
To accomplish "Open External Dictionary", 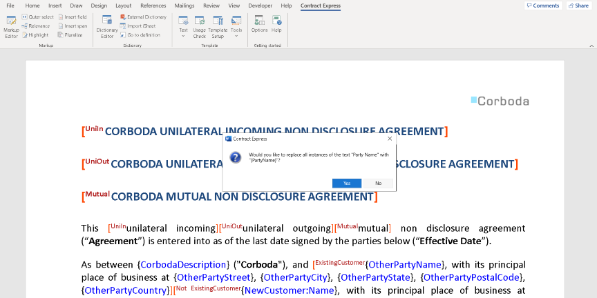I will (143, 17).
